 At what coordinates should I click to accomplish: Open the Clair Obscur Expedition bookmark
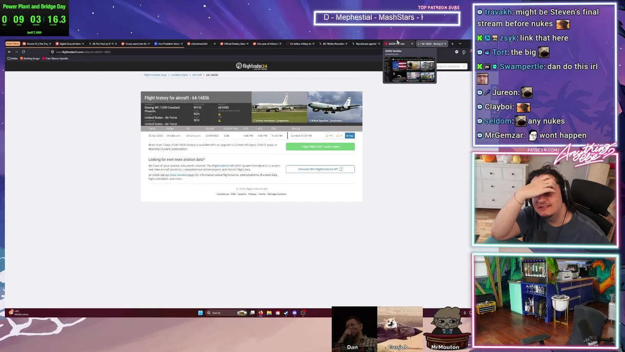[x=56, y=58]
